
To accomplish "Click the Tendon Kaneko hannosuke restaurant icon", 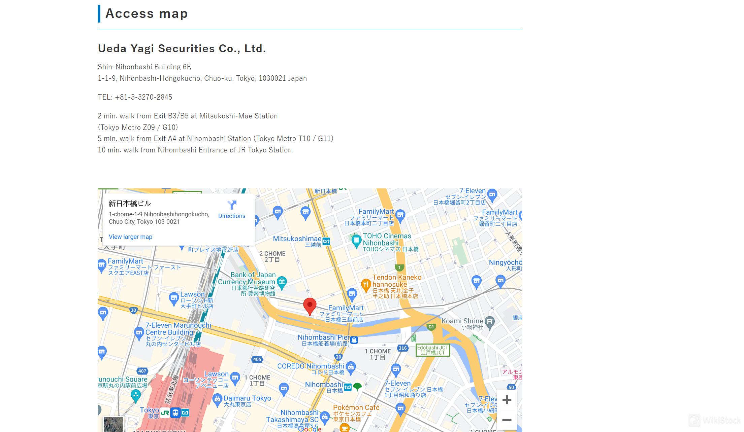I will pos(366,286).
